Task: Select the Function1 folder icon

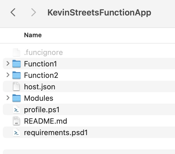Action: click(x=17, y=64)
